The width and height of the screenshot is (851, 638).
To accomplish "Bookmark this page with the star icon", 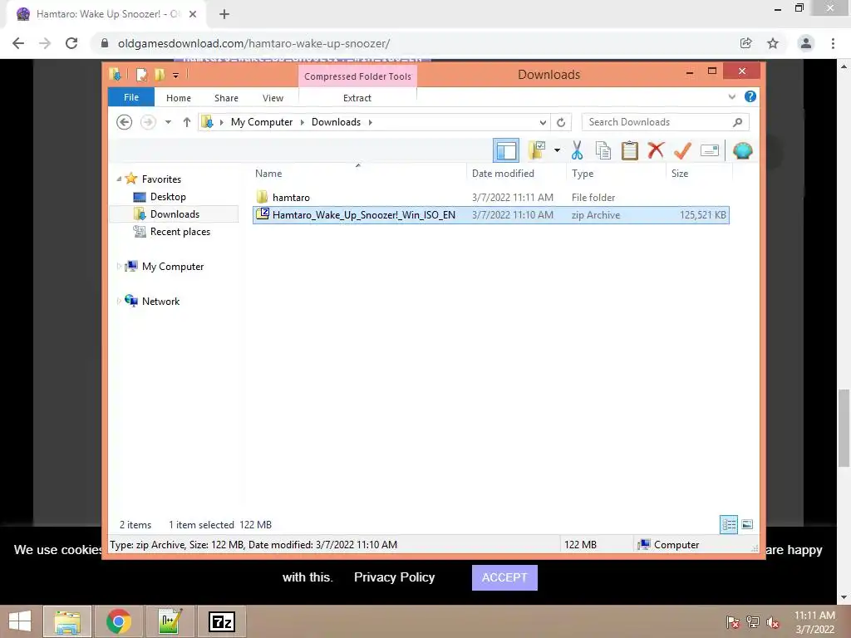I will [x=773, y=43].
